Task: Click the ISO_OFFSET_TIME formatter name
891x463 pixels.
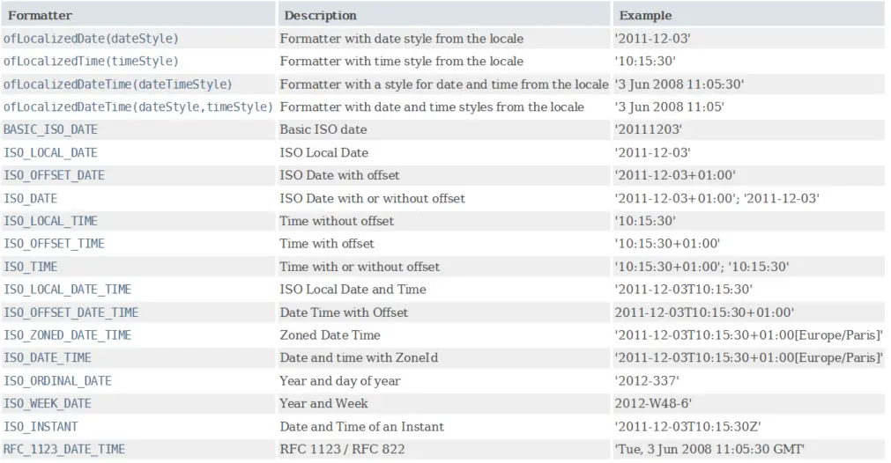Action: [54, 244]
